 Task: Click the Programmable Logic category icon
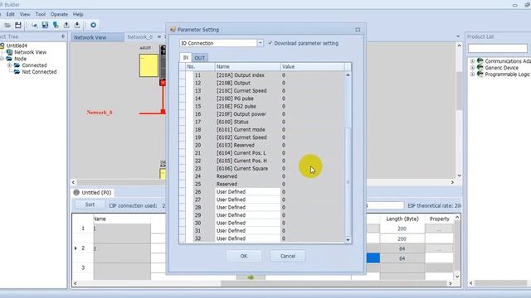click(x=480, y=74)
